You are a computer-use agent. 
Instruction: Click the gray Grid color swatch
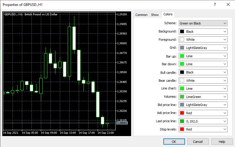[182, 48]
